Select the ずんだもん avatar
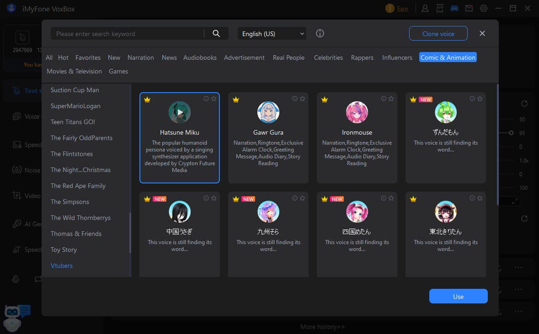This screenshot has height=334, width=539. pos(445,112)
